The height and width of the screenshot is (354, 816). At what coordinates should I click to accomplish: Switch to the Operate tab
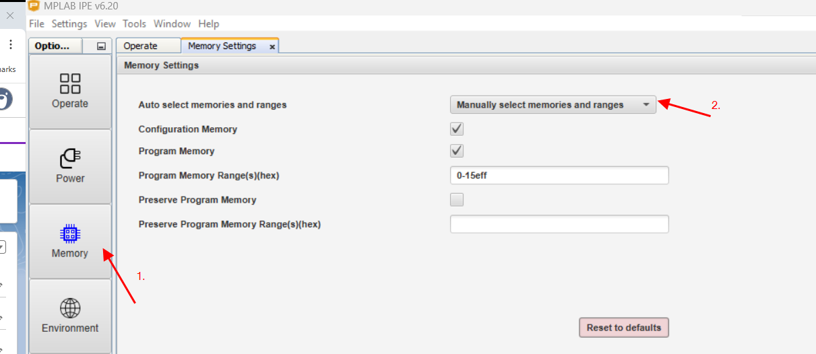coord(141,46)
